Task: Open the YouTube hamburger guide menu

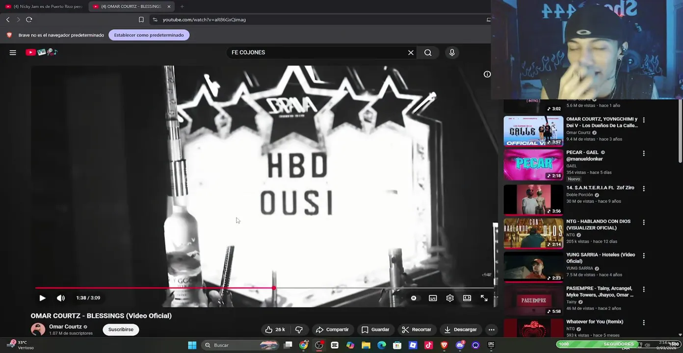Action: [13, 52]
